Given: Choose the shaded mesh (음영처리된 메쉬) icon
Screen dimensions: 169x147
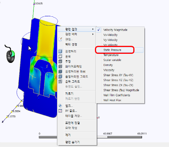Looking at the screenshot, I should [60, 72].
